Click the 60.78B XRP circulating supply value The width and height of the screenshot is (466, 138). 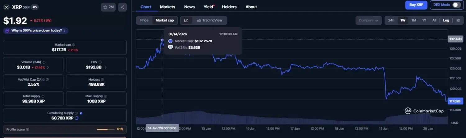[x=62, y=118]
